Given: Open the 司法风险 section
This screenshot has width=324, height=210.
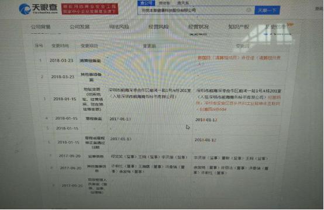Looking at the screenshot, I should [x=119, y=27].
